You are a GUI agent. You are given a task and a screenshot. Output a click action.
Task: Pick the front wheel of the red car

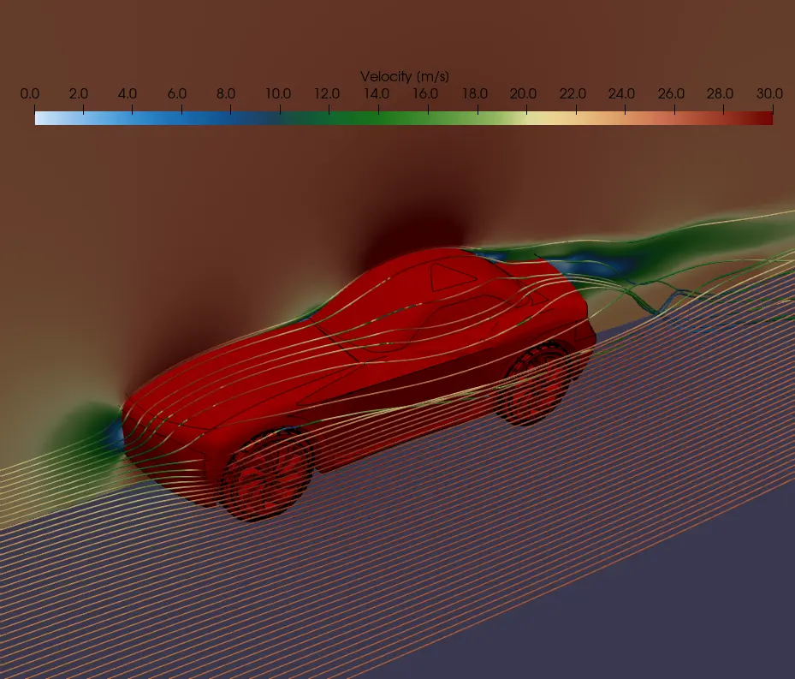tap(267, 475)
